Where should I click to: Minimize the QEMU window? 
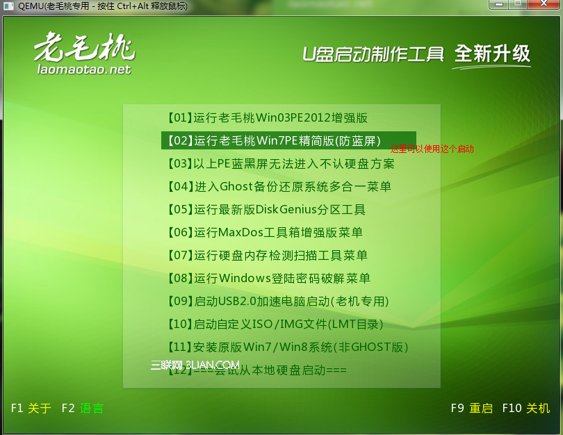click(499, 4)
